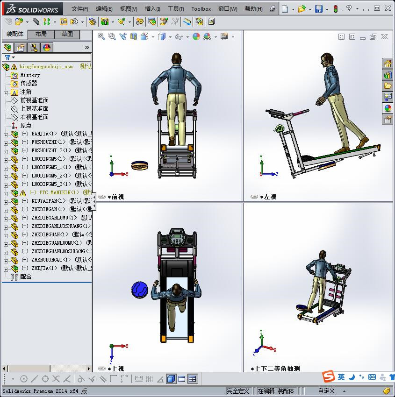Toggle the link views icon in left view
This screenshot has width=395, height=397.
[x=254, y=197]
